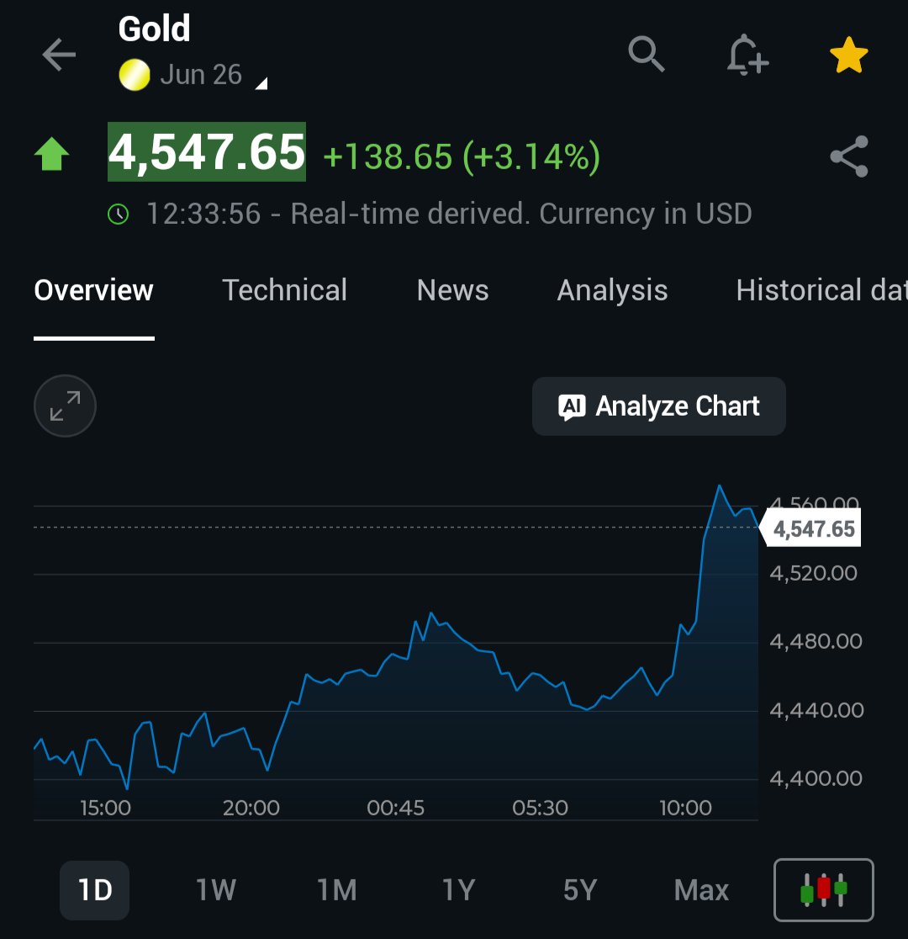Tap the AI icon in Analyze Chart
908x939 pixels.
pos(572,406)
